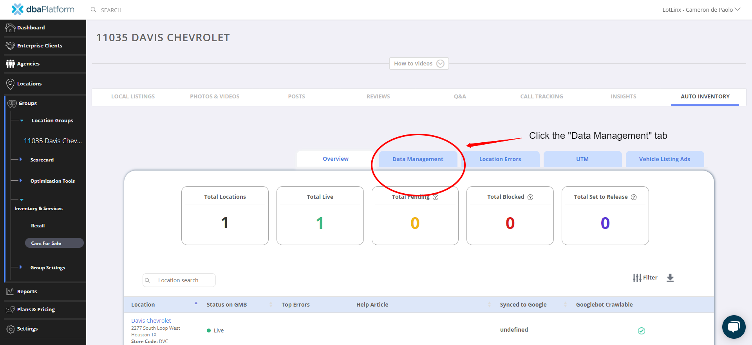Click the Settings gear icon
The image size is (752, 345).
tap(11, 329)
